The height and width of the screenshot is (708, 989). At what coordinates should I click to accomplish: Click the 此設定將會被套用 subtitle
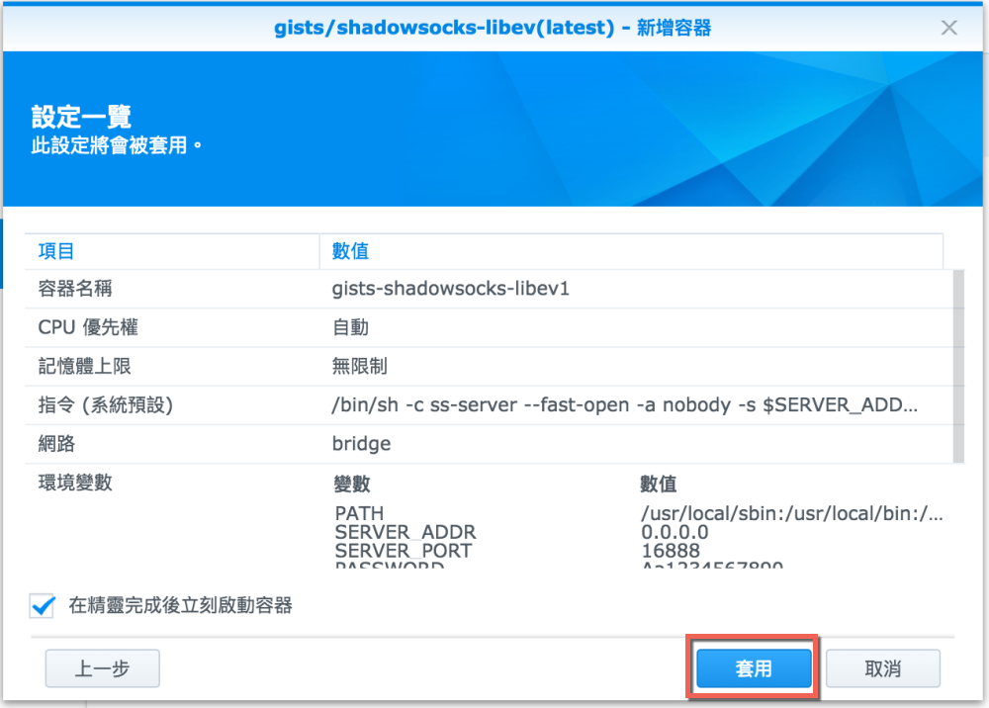click(116, 145)
